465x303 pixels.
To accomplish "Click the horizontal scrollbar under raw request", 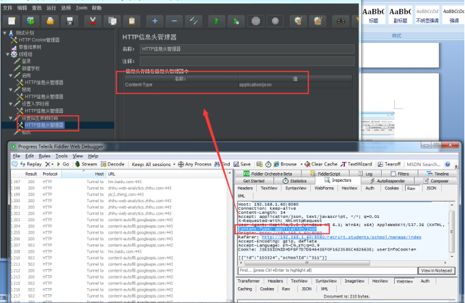I will tap(307, 263).
